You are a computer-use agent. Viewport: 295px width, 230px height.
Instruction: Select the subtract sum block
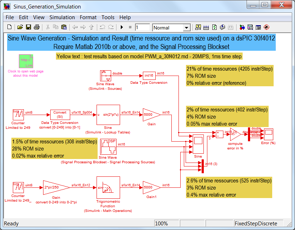tap(219, 134)
